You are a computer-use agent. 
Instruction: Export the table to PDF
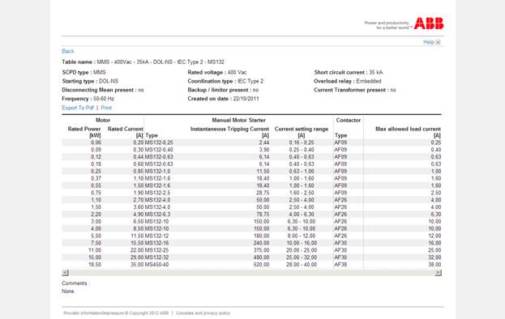78,108
